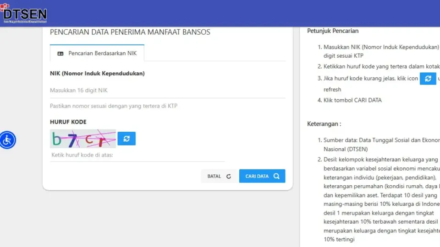The height and width of the screenshot is (247, 440).
Task: Click instruction Ketikkan huruf kode yang tertera
Action: (382, 67)
